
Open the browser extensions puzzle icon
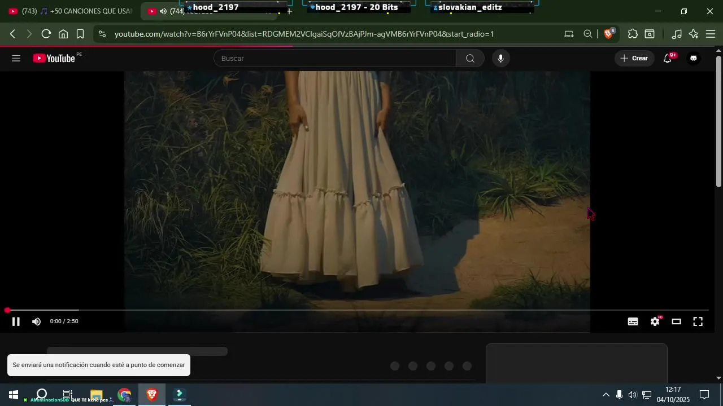[x=633, y=34]
